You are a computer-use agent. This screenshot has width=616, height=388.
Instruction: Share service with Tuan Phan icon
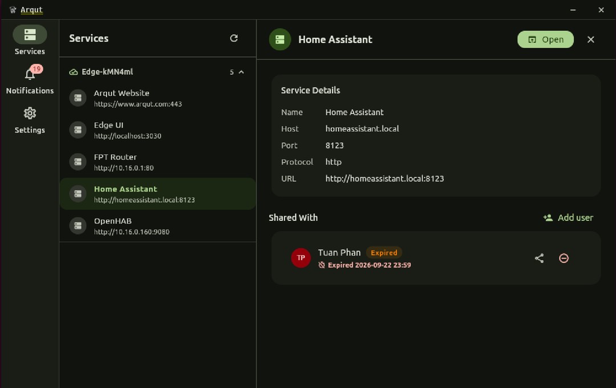[540, 258]
